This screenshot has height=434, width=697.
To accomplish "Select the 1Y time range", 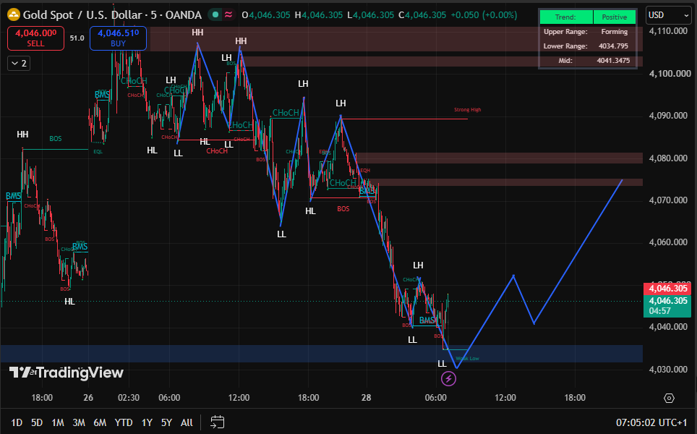I will 147,422.
